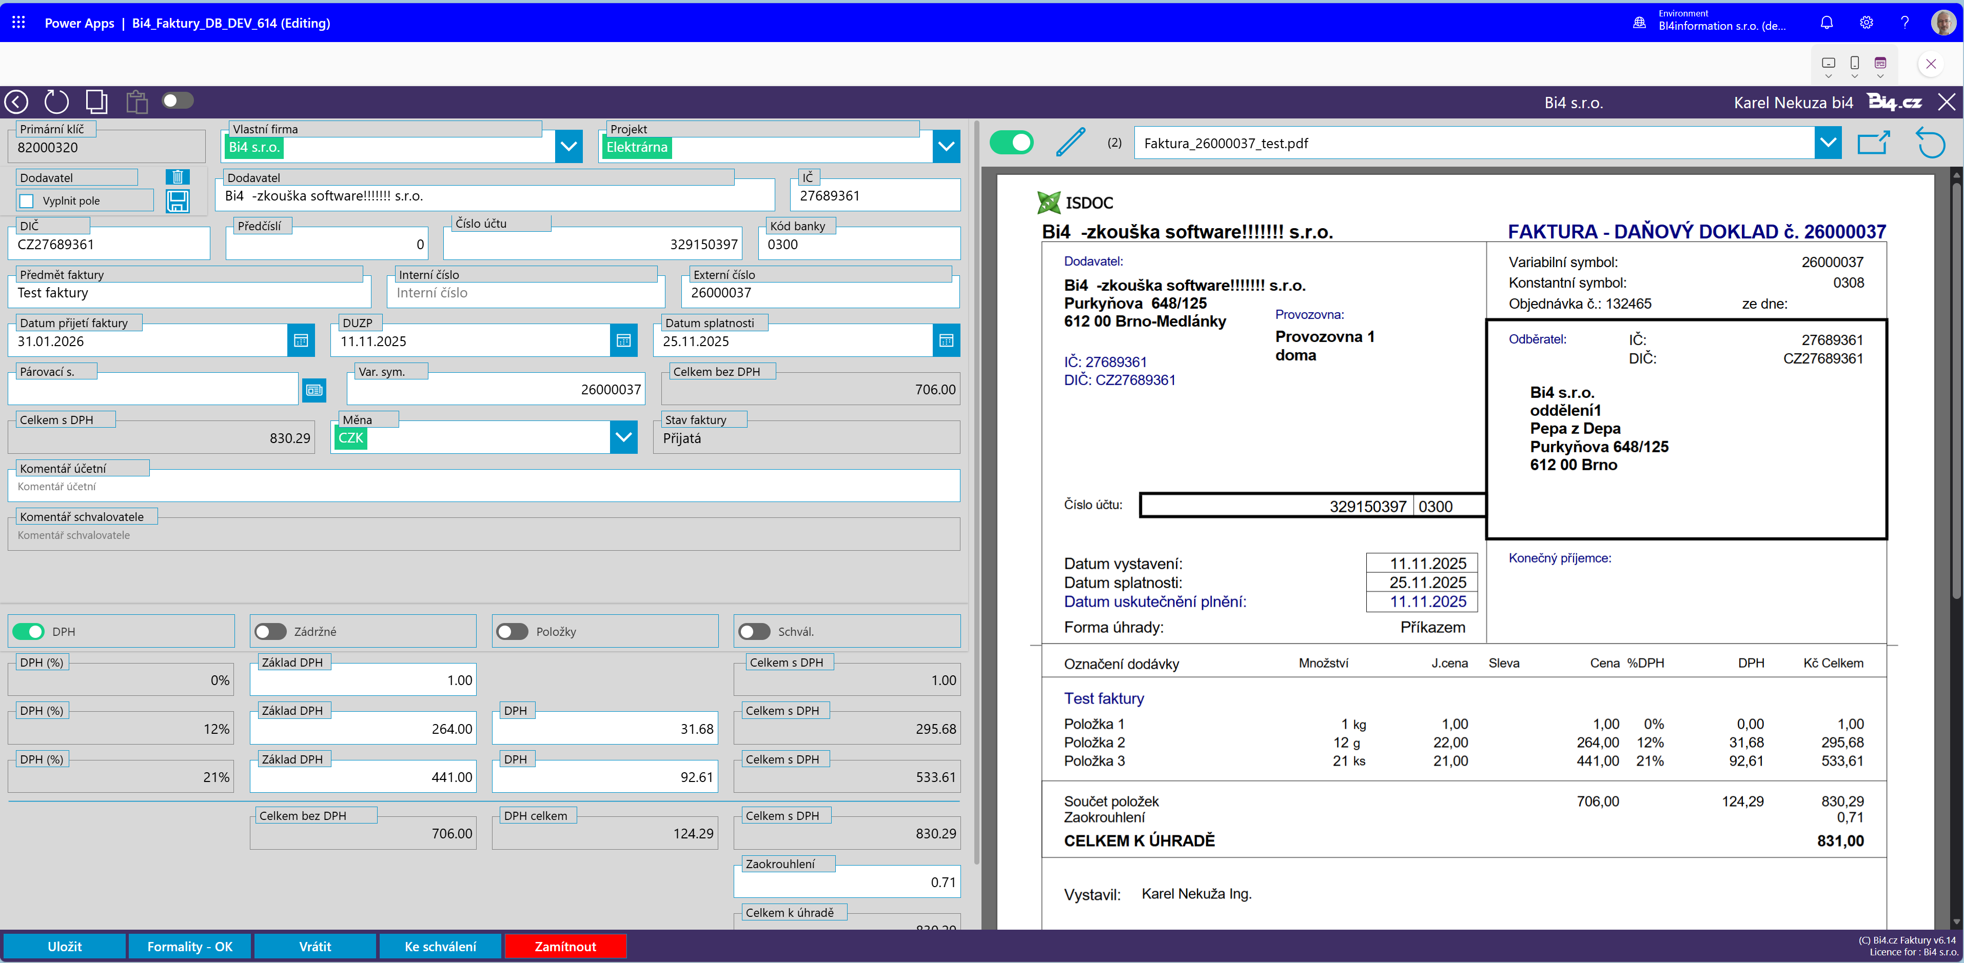The image size is (1964, 963).
Task: Open PDF in new window icon
Action: click(x=1873, y=143)
